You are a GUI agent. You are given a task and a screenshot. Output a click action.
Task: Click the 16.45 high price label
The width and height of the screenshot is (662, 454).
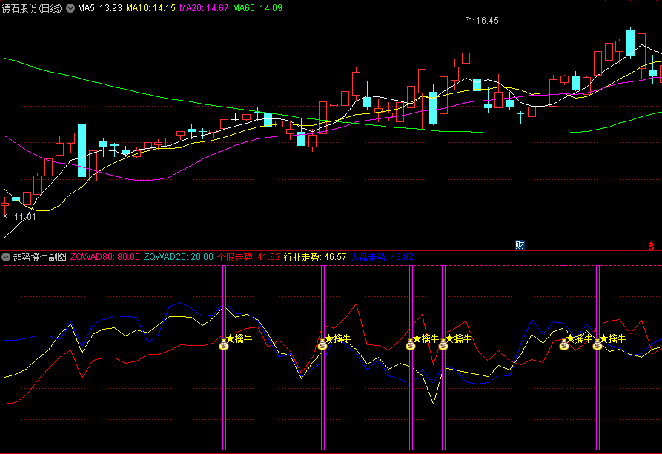(487, 21)
